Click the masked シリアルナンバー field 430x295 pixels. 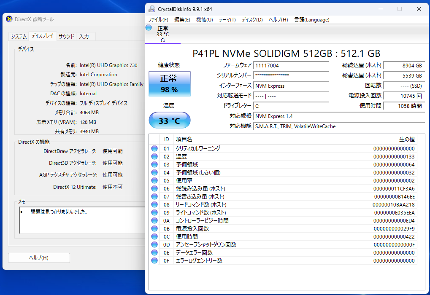tap(291, 75)
